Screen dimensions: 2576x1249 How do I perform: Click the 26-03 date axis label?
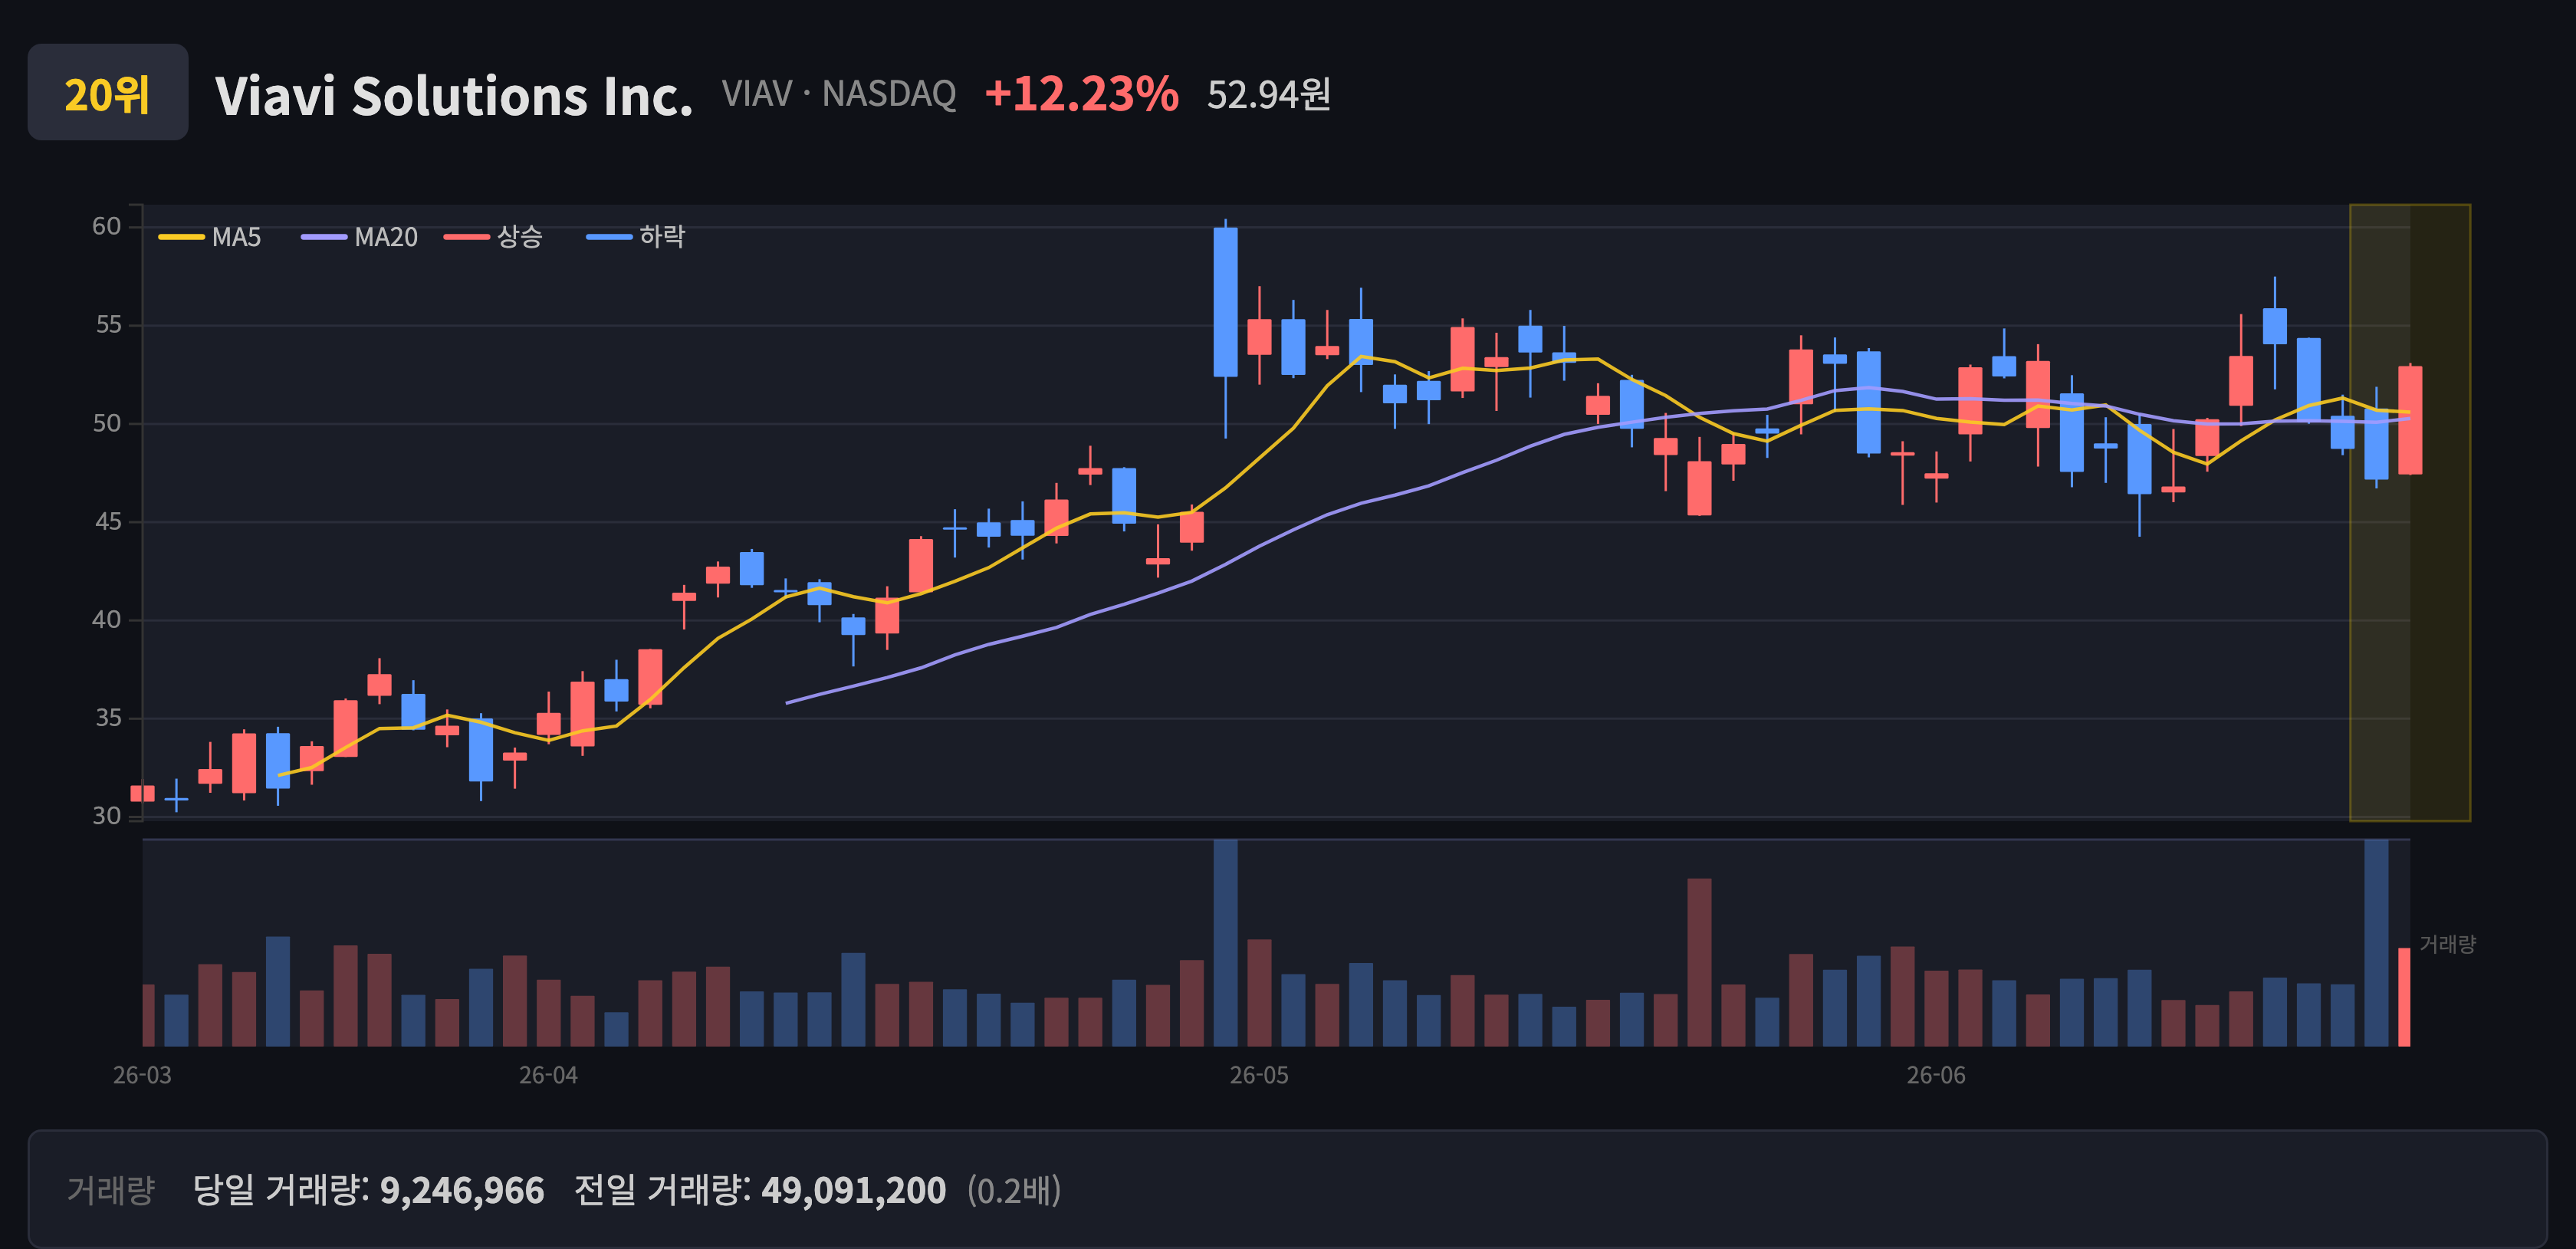coord(142,1075)
